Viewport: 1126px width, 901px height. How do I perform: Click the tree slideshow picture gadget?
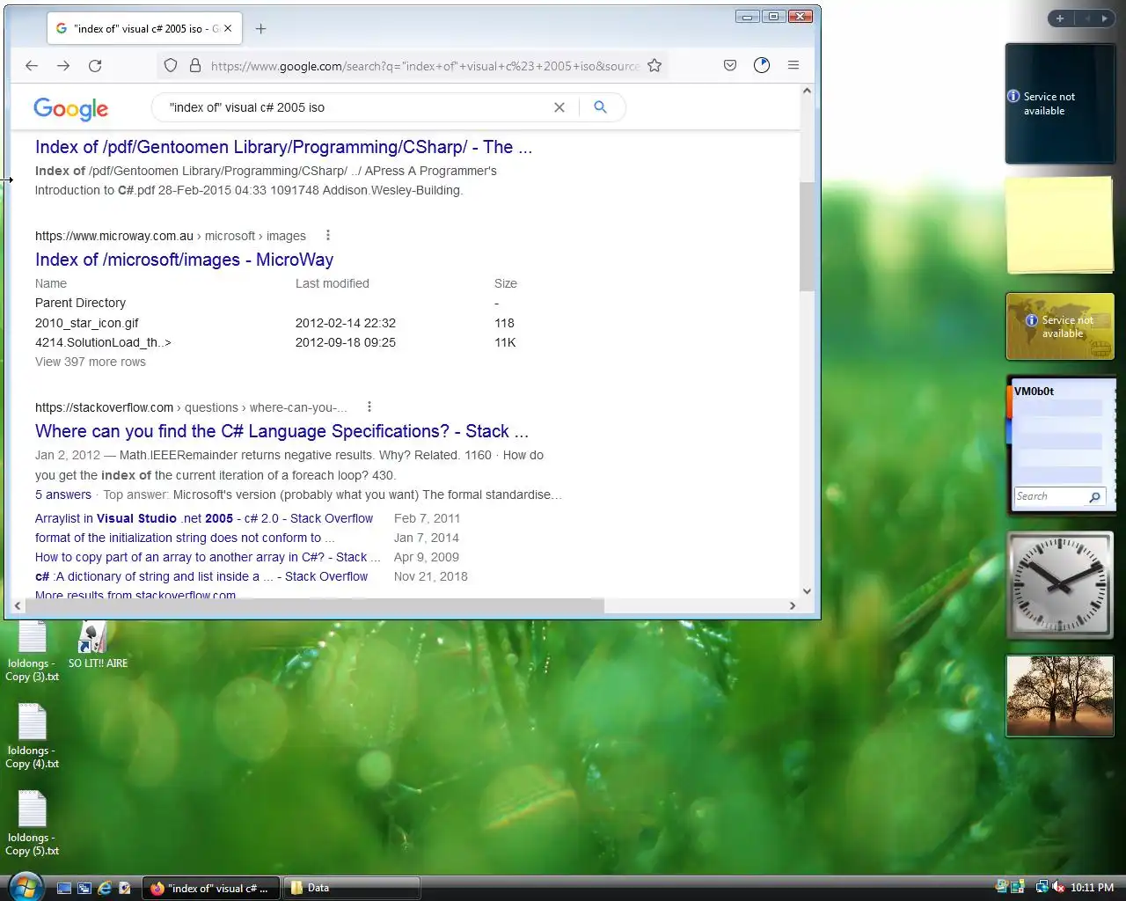click(x=1060, y=696)
